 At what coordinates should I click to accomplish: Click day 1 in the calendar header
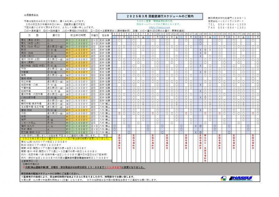coord(114,34)
